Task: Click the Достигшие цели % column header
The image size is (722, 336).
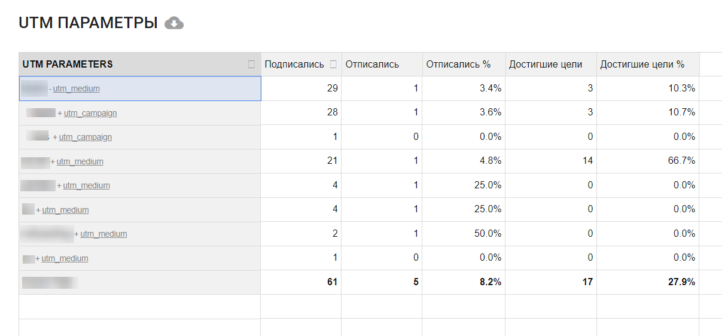Action: click(642, 65)
